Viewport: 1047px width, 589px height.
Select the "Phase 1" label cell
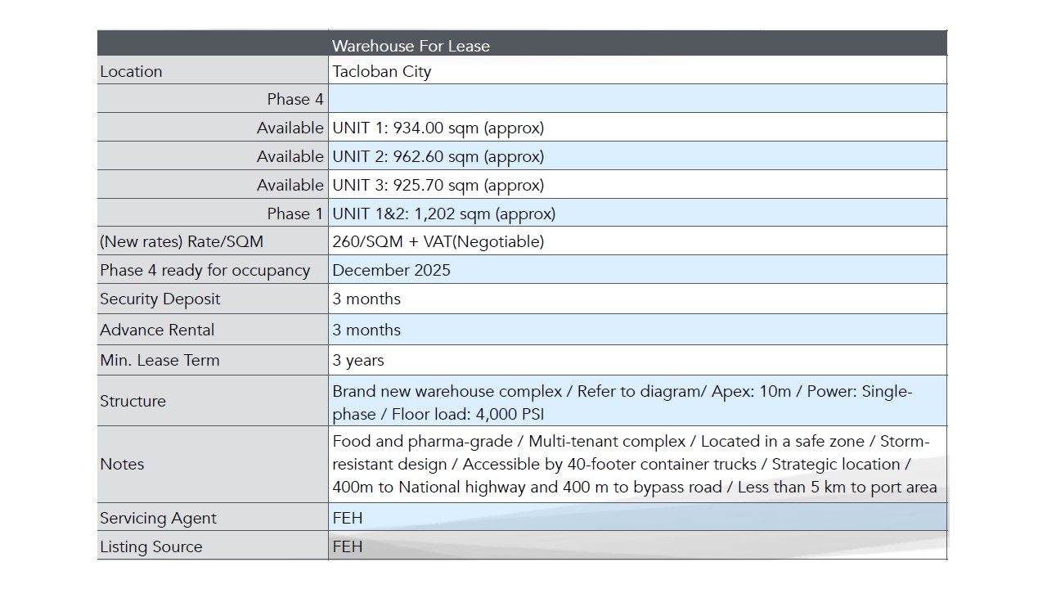(x=294, y=214)
